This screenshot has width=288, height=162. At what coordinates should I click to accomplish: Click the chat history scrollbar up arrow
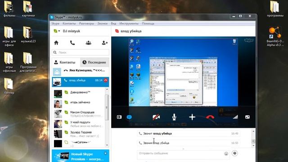pyautogui.click(x=253, y=131)
